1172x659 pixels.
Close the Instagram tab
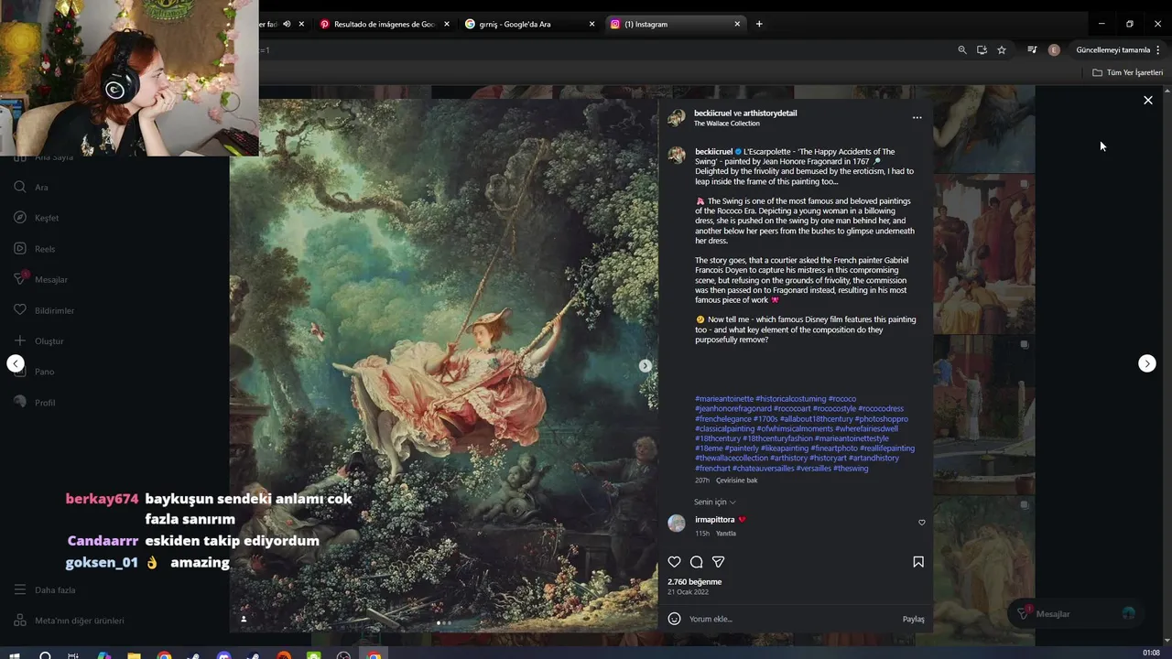[x=737, y=24]
